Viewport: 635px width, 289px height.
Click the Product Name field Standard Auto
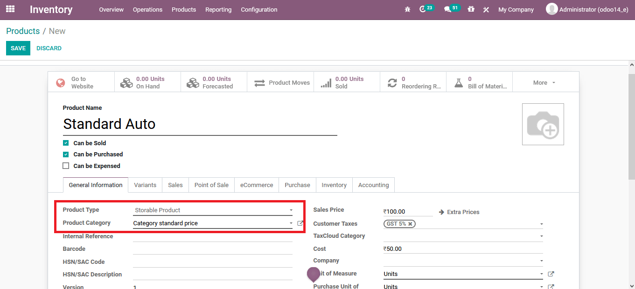(200, 124)
